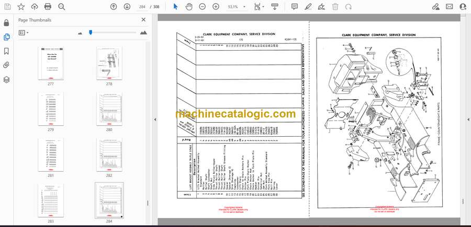This screenshot has height=227, width=471.
Task: Click the Save file icon
Action: coord(7,7)
